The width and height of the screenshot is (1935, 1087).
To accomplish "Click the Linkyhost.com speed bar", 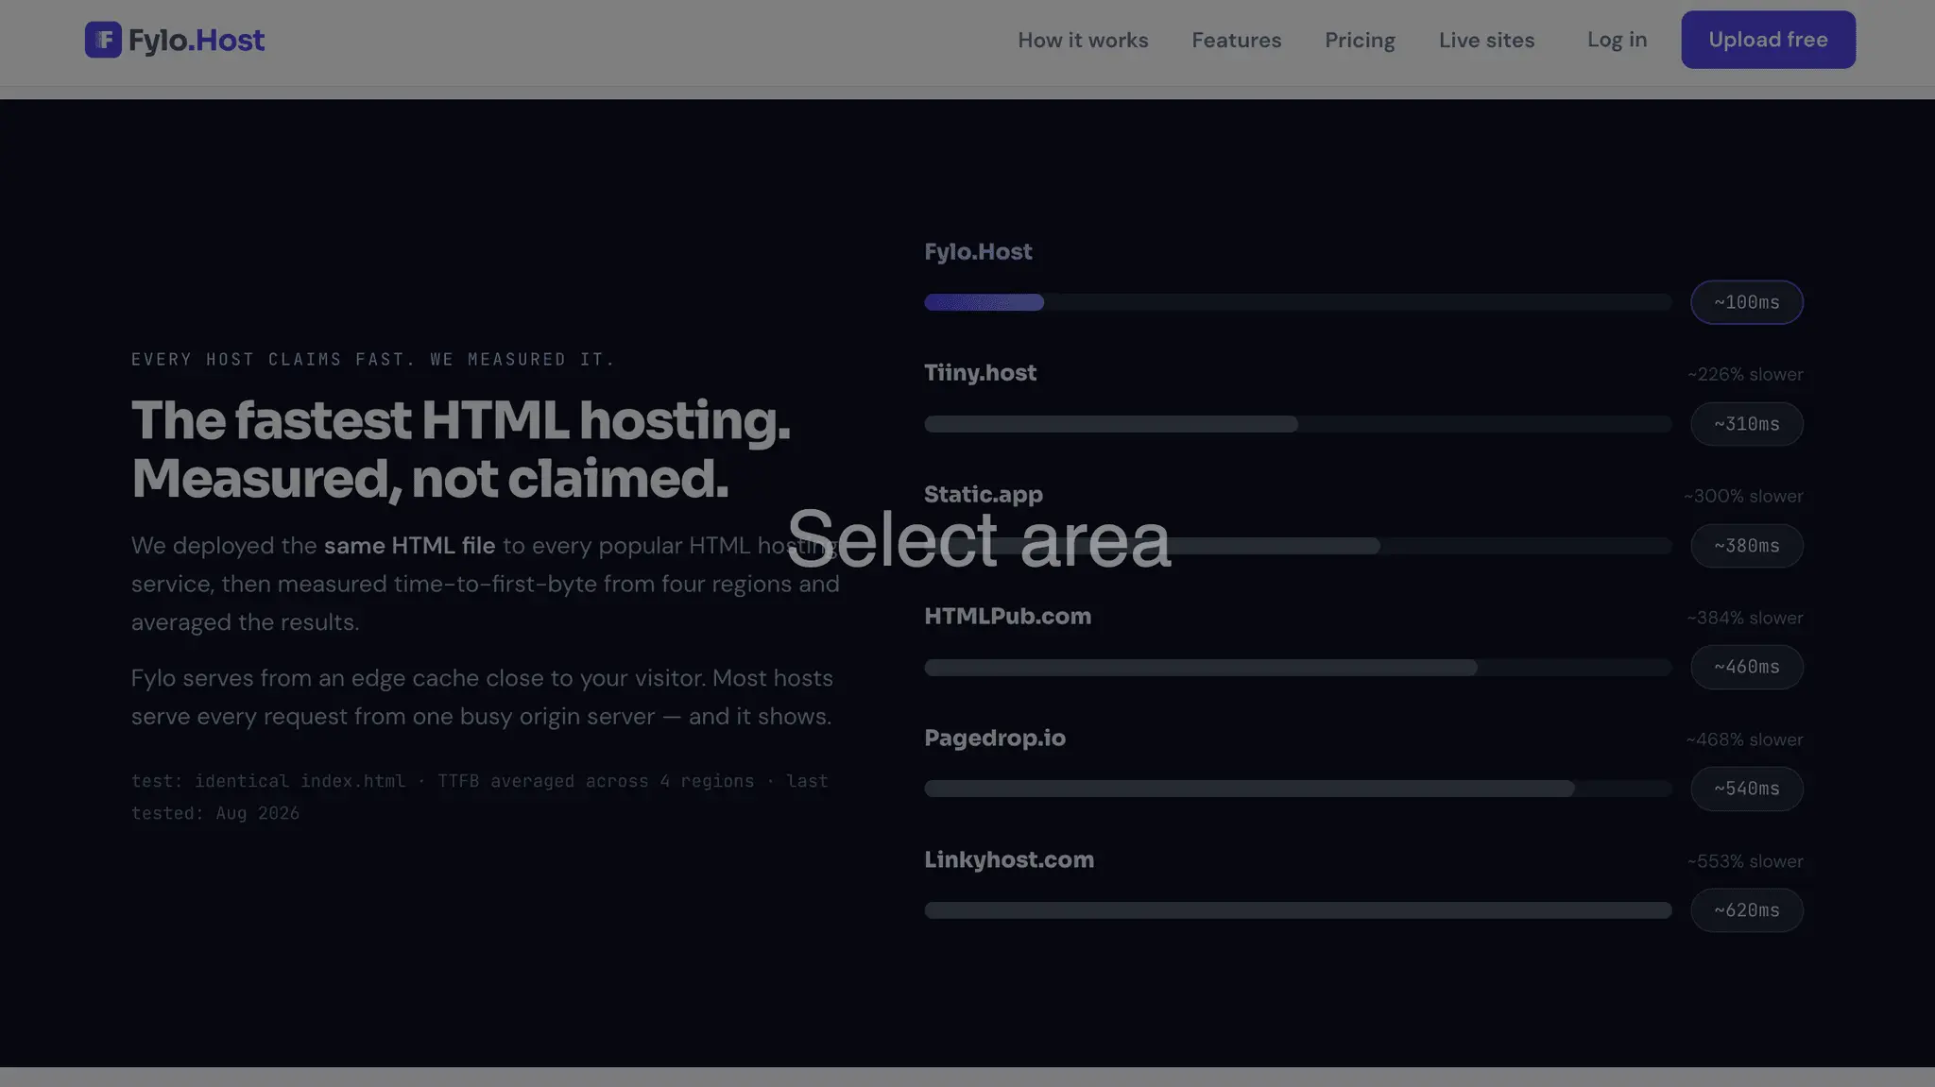I will click(x=1298, y=910).
